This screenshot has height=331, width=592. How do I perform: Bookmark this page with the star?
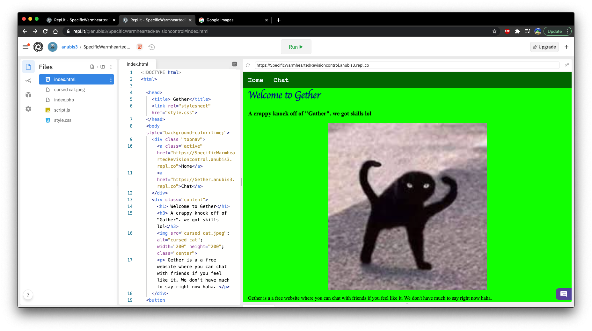(x=494, y=31)
